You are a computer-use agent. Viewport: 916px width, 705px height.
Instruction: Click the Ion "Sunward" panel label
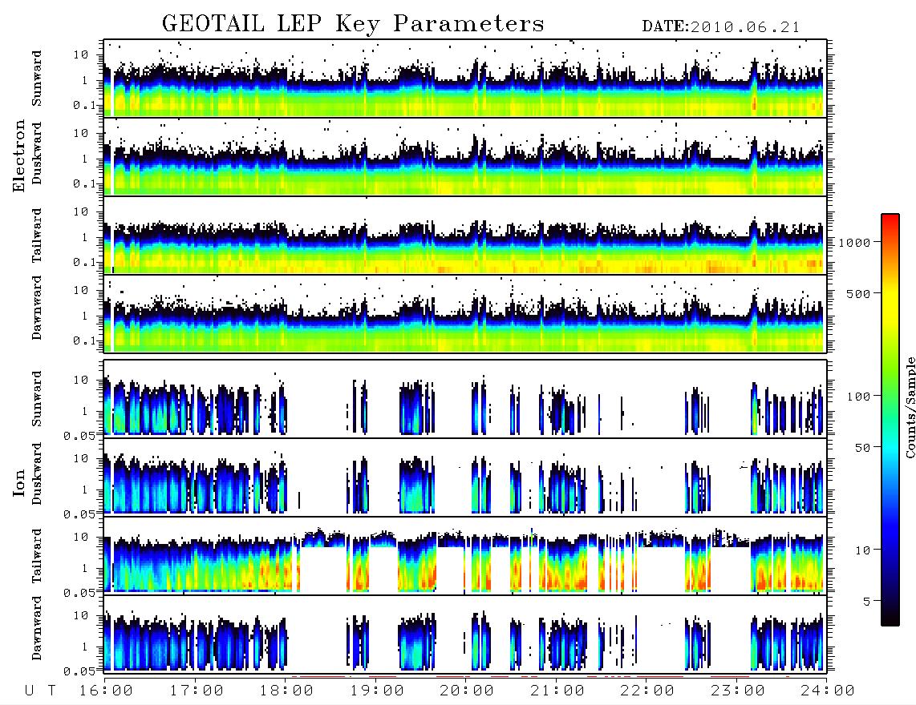pyautogui.click(x=37, y=399)
